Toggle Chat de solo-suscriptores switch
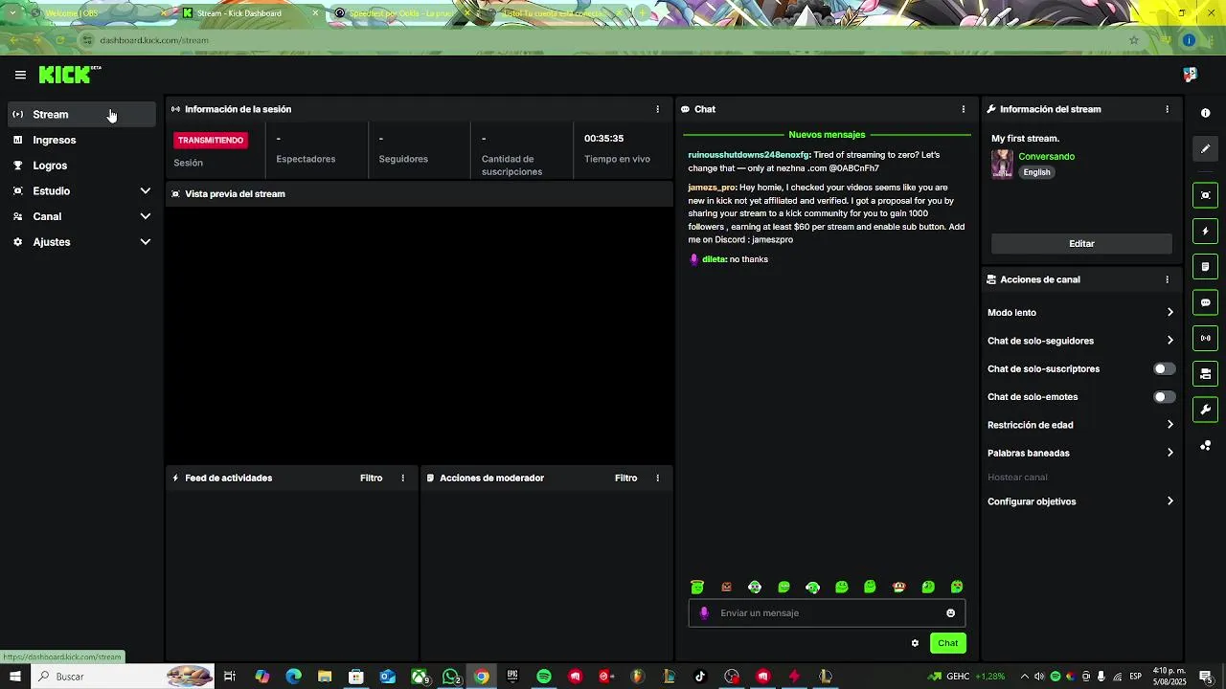Image resolution: width=1226 pixels, height=689 pixels. click(x=1164, y=368)
